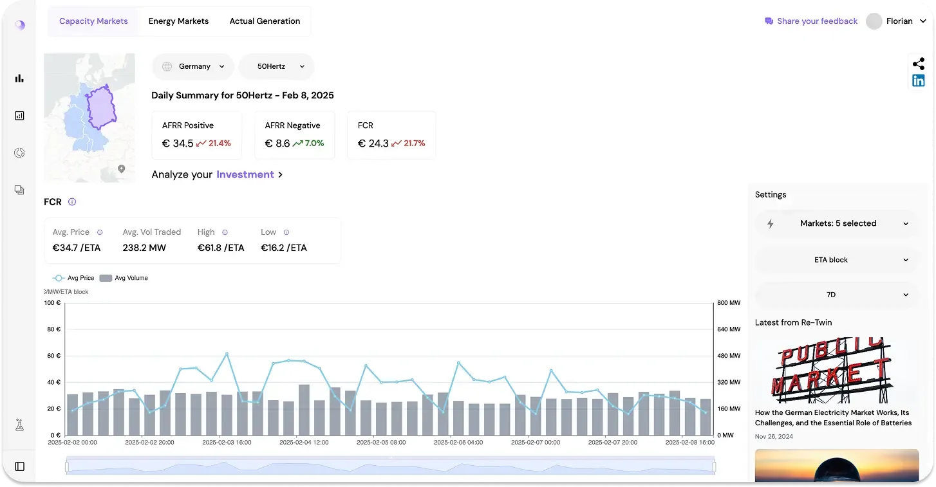The height and width of the screenshot is (487, 936).
Task: Click the Nov 26, 2024 article date
Action: [774, 437]
